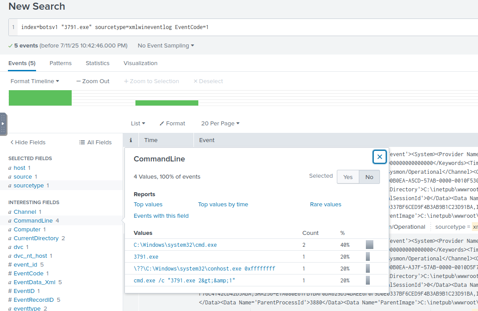Viewport: 478px width, 311px height.
Task: Open Top values by time report
Action: (x=223, y=204)
